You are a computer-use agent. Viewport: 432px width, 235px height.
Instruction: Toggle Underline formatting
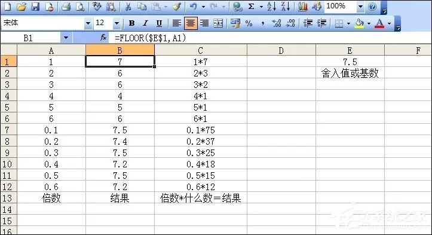tap(160, 23)
